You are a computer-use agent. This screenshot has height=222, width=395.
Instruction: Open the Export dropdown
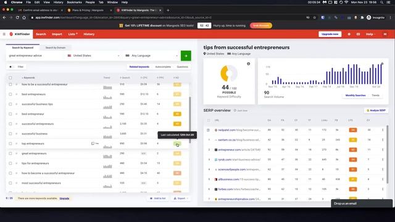pyautogui.click(x=181, y=199)
